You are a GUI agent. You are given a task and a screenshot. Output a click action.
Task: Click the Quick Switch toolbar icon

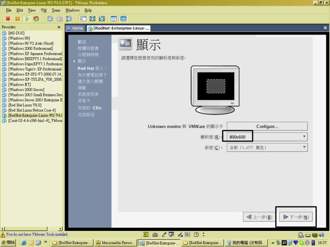pyautogui.click(x=102, y=19)
